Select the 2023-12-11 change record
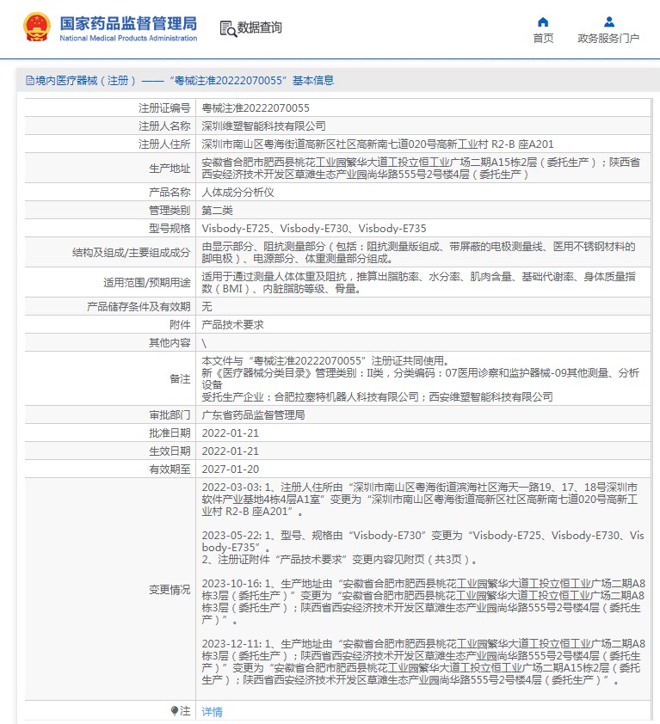The height and width of the screenshot is (724, 660). pyautogui.click(x=423, y=661)
